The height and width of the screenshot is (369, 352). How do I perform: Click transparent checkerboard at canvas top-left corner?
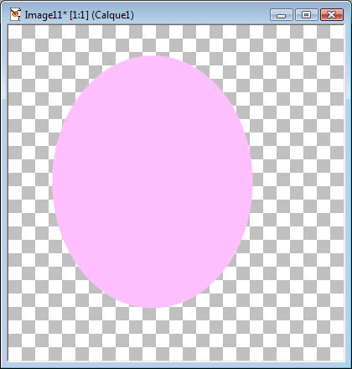(14, 32)
